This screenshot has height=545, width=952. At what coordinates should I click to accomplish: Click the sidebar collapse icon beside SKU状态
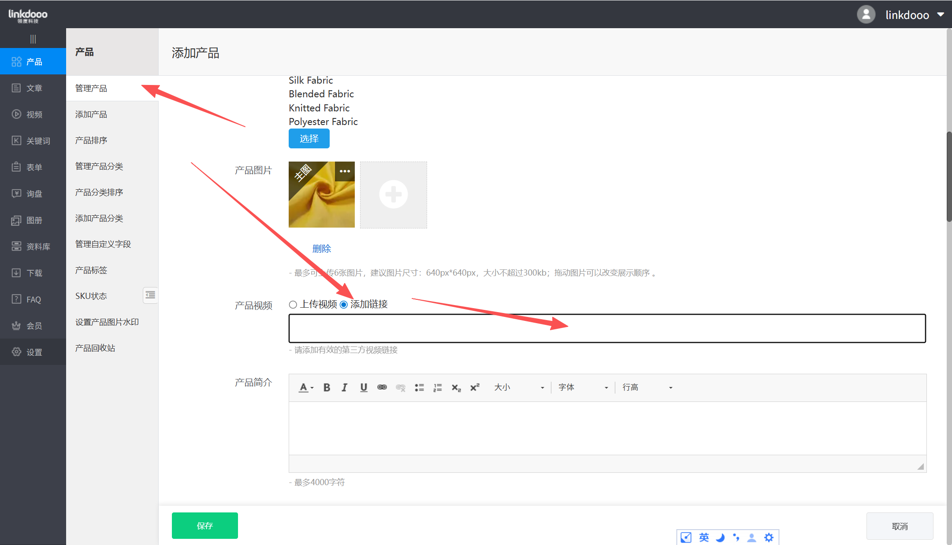coord(150,295)
